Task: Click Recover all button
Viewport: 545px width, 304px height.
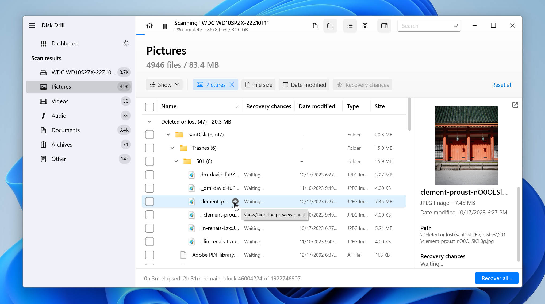Action: pos(497,278)
